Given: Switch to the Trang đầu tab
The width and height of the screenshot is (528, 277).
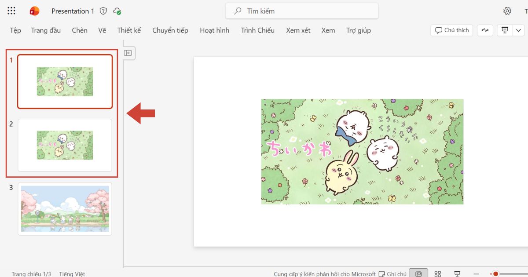Looking at the screenshot, I should (x=46, y=30).
